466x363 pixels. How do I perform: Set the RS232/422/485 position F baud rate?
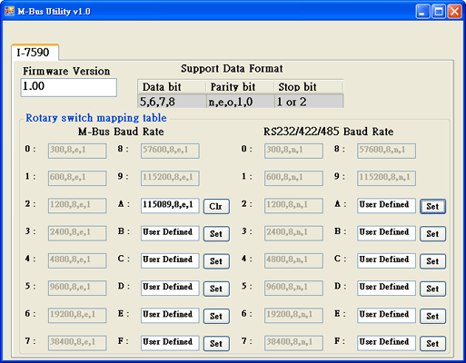432,344
